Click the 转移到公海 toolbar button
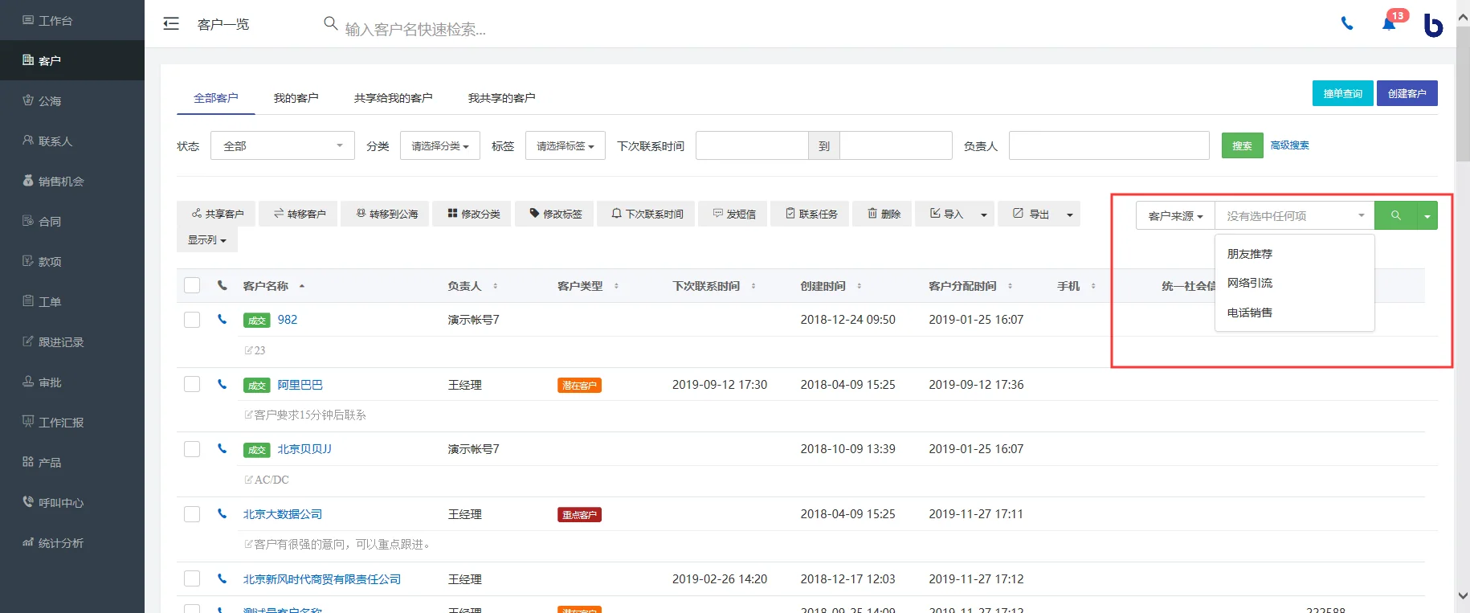 pos(385,214)
